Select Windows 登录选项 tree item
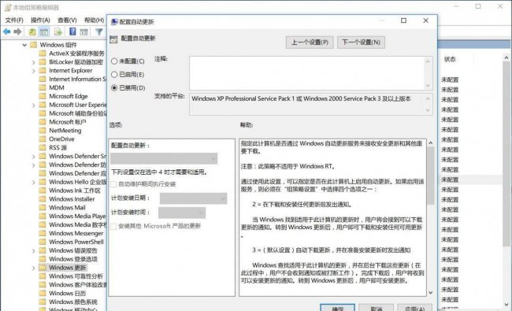This screenshot has width=512, height=311. coord(73,259)
